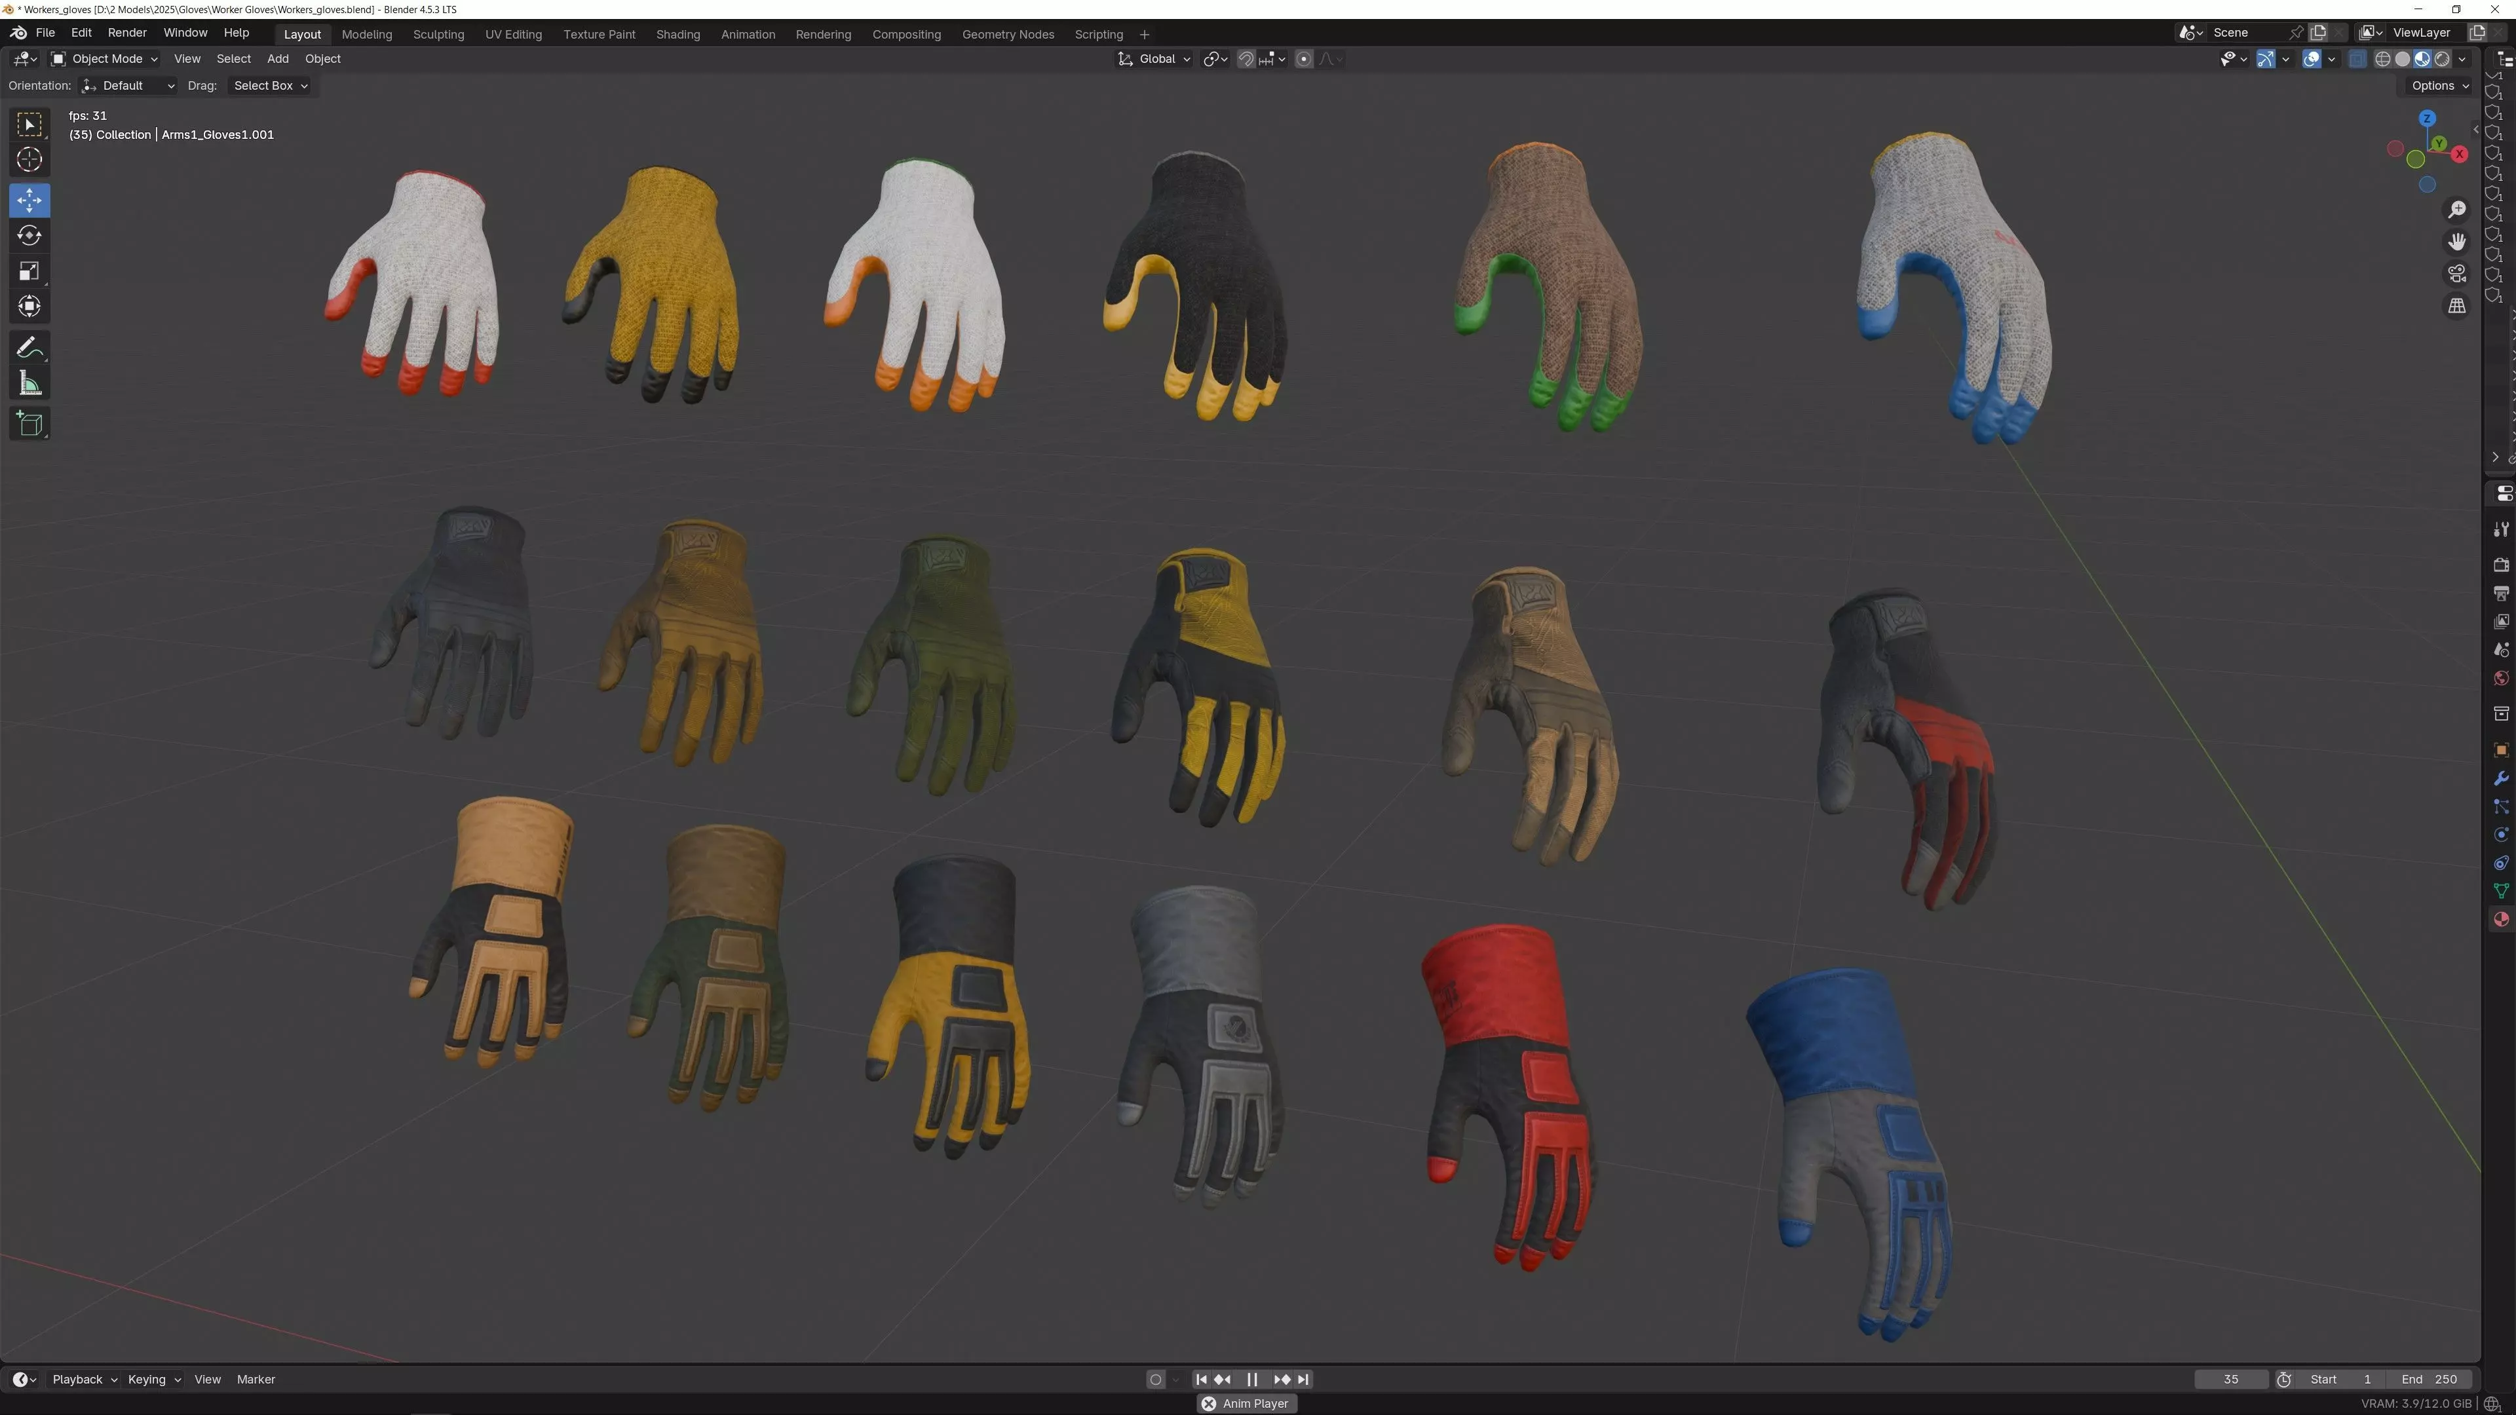Activate the Scale tool
Image resolution: width=2516 pixels, height=1415 pixels.
point(29,271)
